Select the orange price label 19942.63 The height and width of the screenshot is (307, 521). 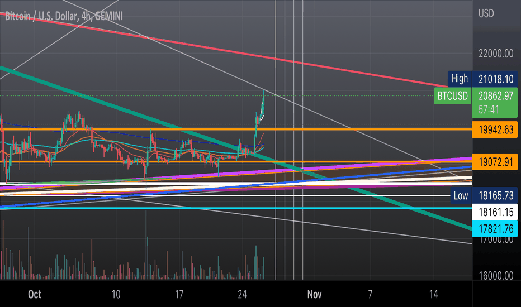click(495, 129)
